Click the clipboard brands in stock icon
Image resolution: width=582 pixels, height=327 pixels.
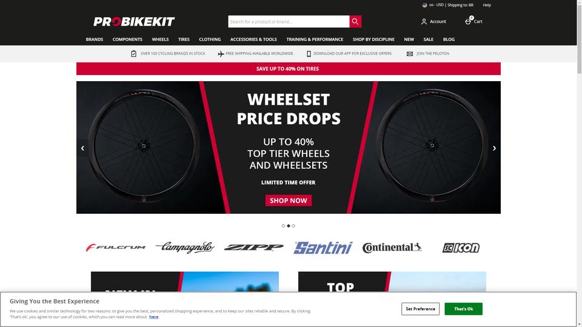coord(133,54)
